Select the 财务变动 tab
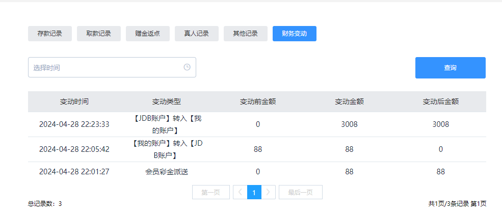Image resolution: width=502 pixels, height=212 pixels. (x=295, y=34)
